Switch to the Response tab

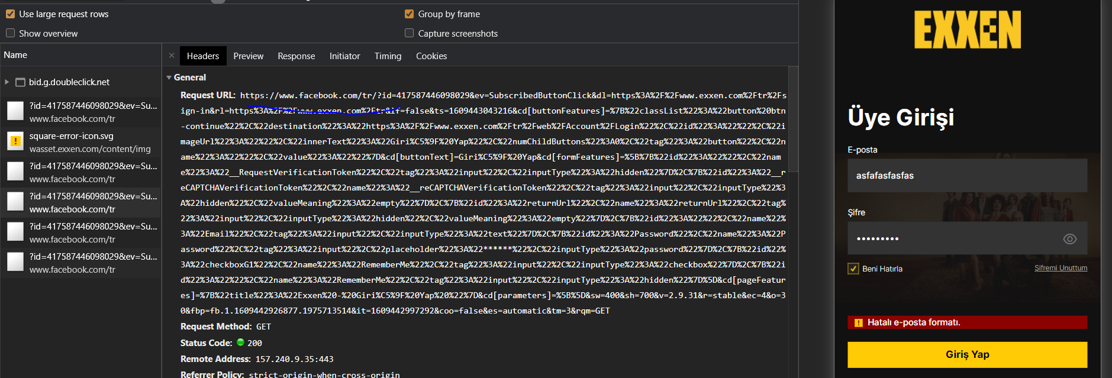pos(296,56)
